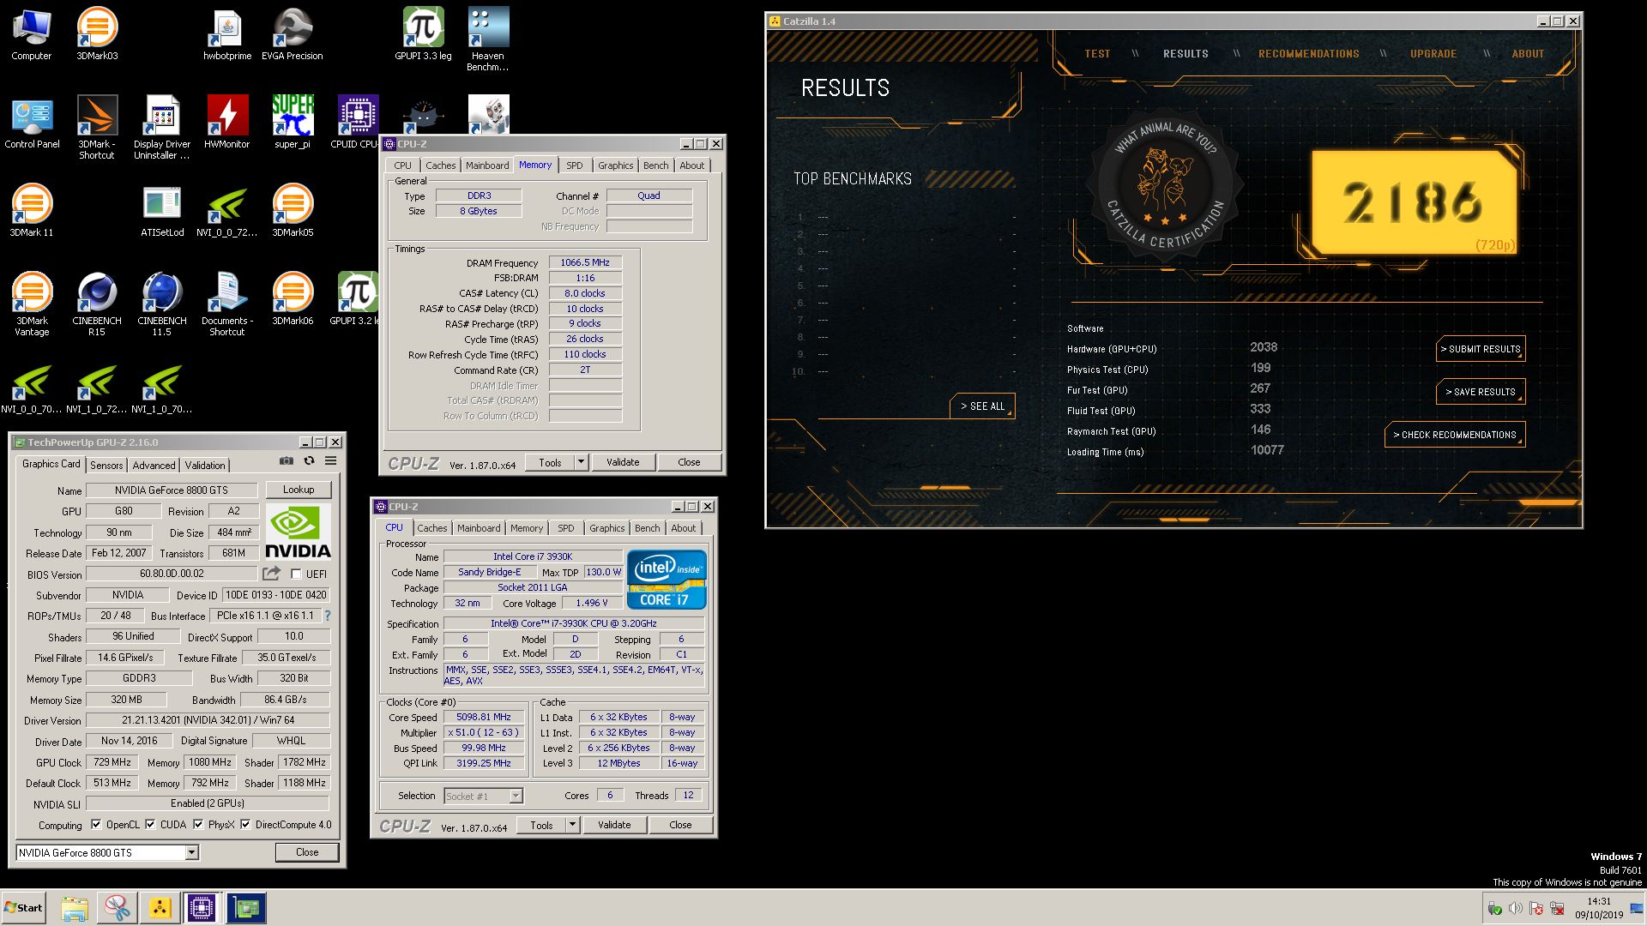Open Computer desktop icon
The height and width of the screenshot is (926, 1647).
click(x=32, y=34)
